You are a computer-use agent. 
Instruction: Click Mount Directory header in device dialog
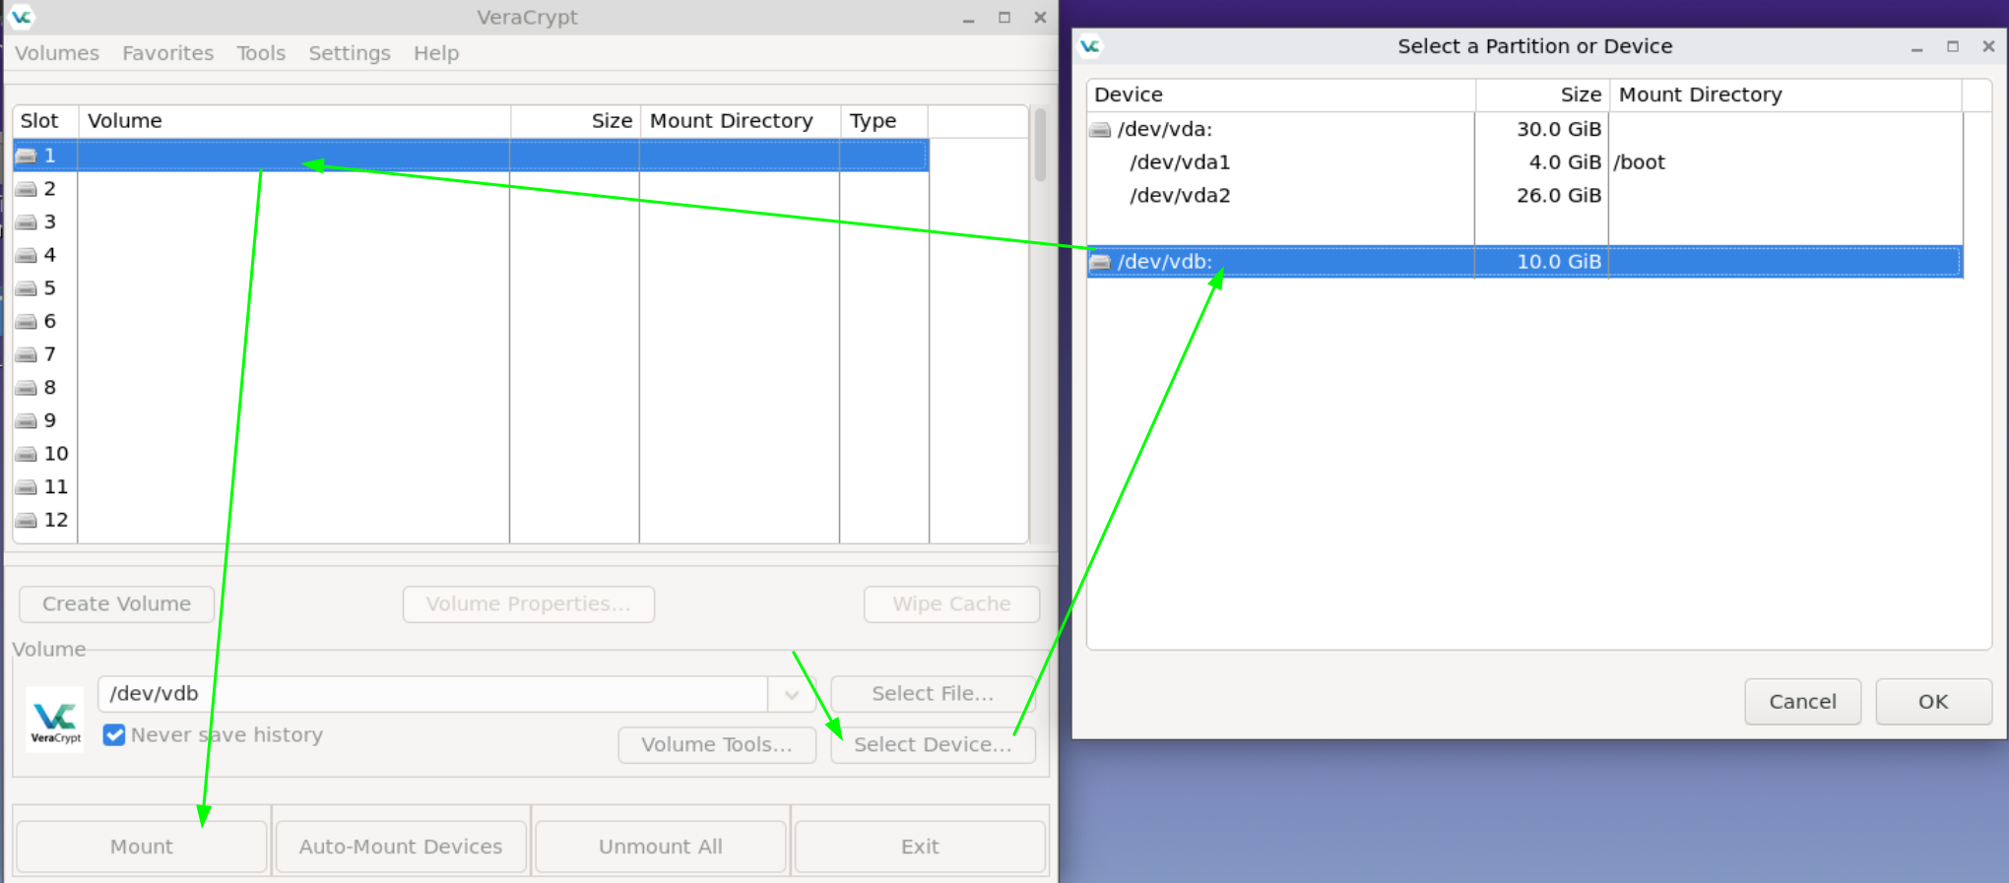(x=1785, y=95)
